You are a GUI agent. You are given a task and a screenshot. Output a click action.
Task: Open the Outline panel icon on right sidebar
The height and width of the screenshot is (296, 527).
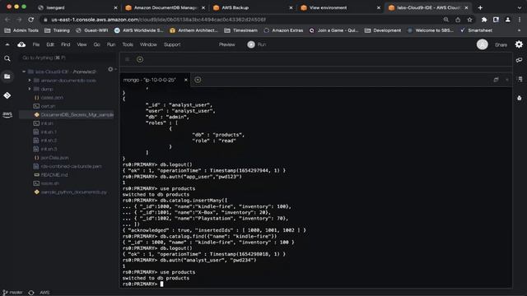(x=520, y=79)
